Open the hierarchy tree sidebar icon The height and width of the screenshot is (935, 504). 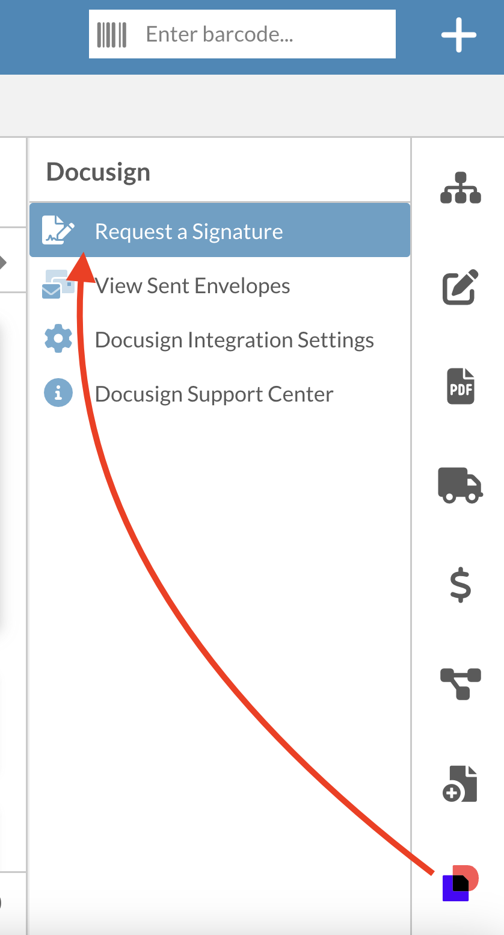(x=461, y=188)
